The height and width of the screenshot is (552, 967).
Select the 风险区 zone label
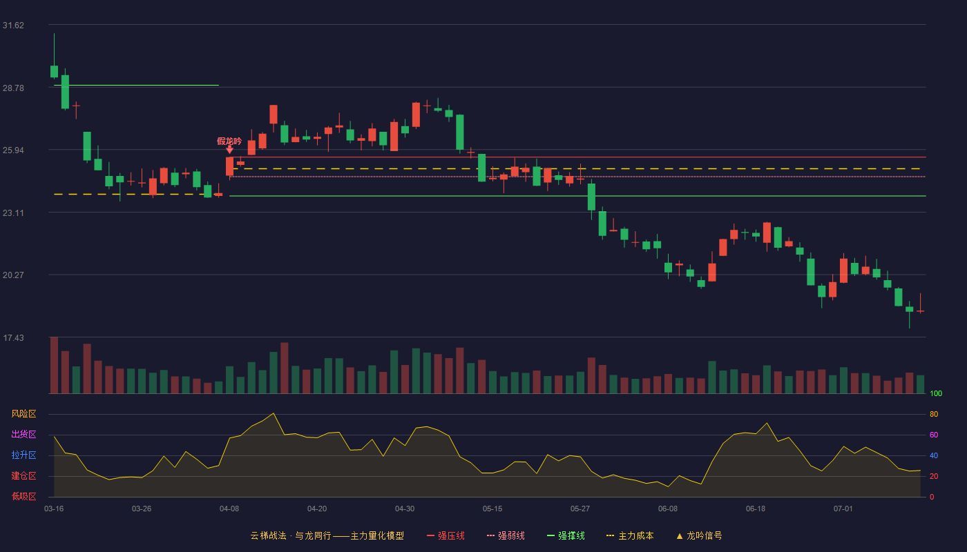(23, 414)
